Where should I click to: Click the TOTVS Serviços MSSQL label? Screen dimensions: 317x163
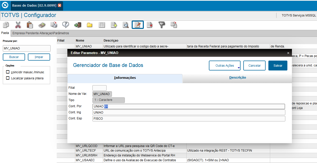(x=299, y=15)
